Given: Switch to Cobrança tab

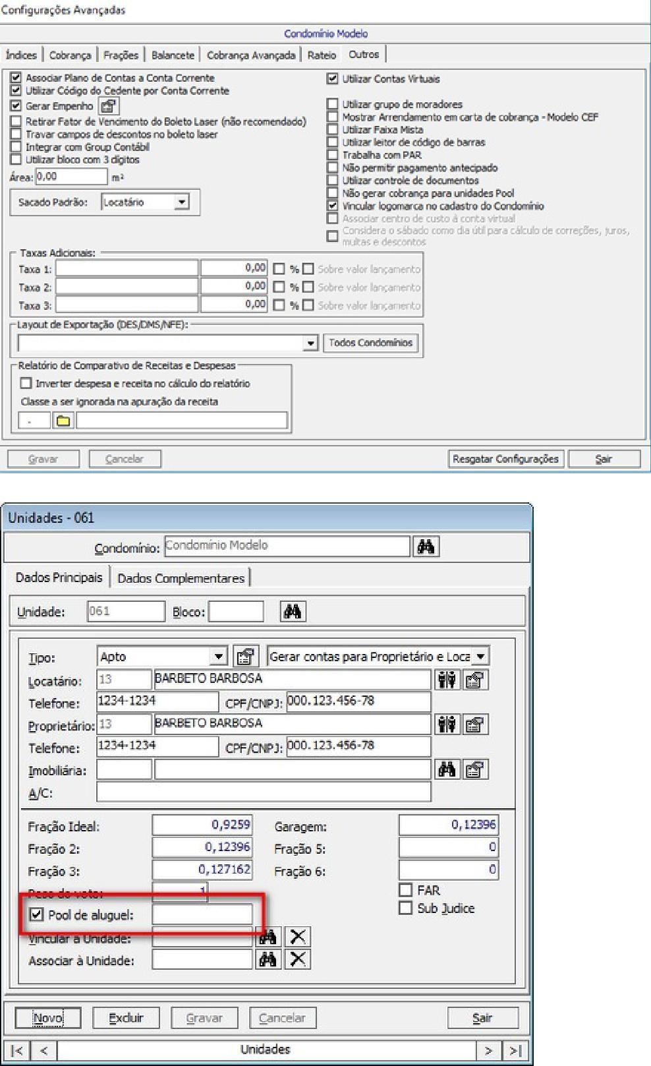Looking at the screenshot, I should pos(70,55).
